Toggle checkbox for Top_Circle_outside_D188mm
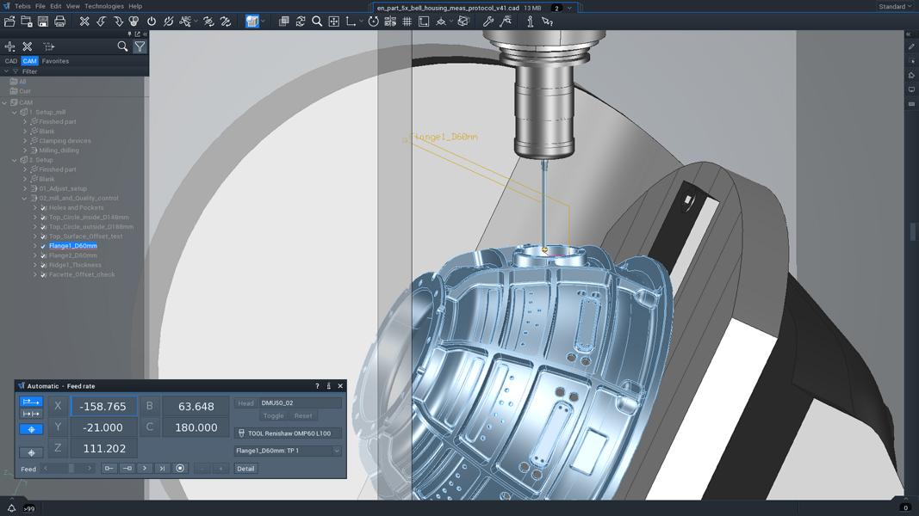Image resolution: width=919 pixels, height=516 pixels. coord(43,227)
